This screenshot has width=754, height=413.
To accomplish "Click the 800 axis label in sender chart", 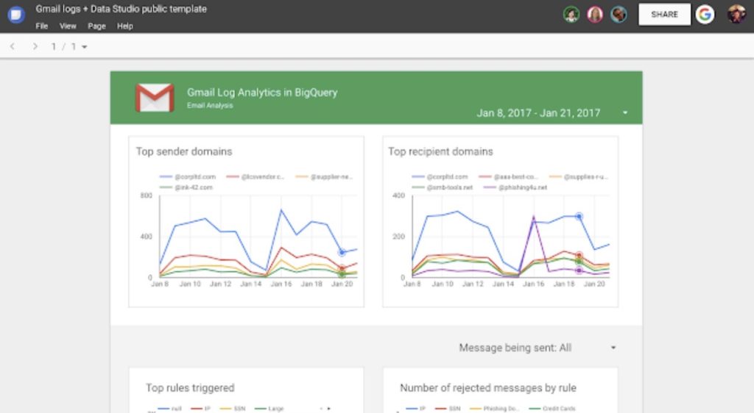I will [x=147, y=195].
